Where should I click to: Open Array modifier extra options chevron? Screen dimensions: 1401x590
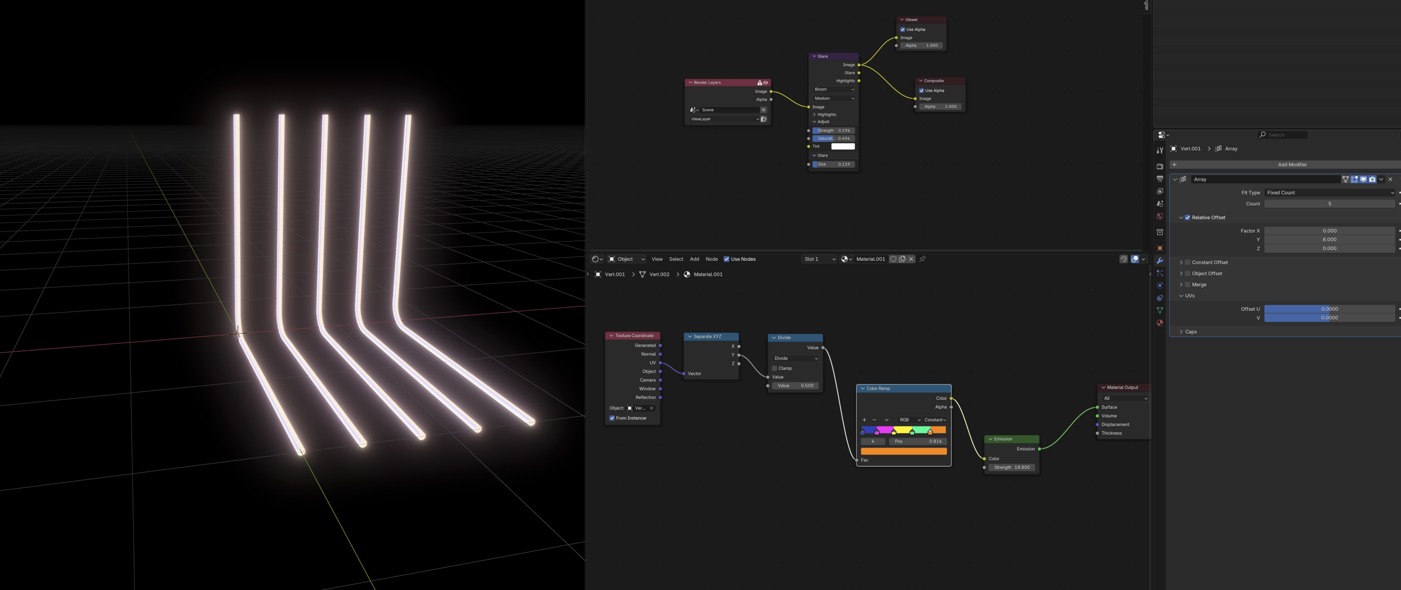(1381, 179)
